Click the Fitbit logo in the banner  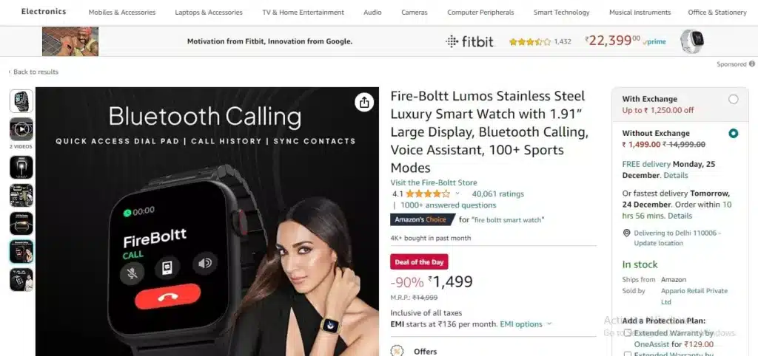469,42
